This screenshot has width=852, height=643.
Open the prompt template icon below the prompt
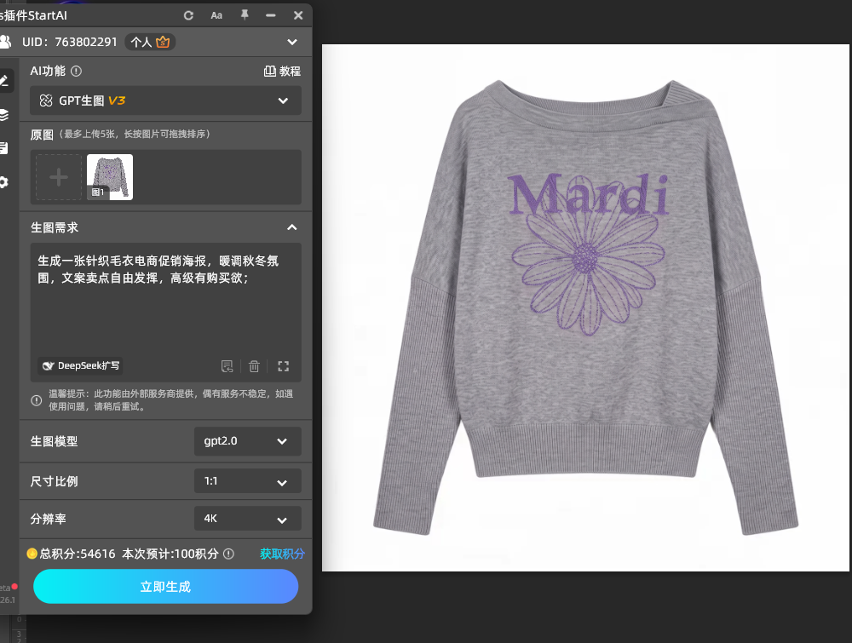pyautogui.click(x=227, y=366)
